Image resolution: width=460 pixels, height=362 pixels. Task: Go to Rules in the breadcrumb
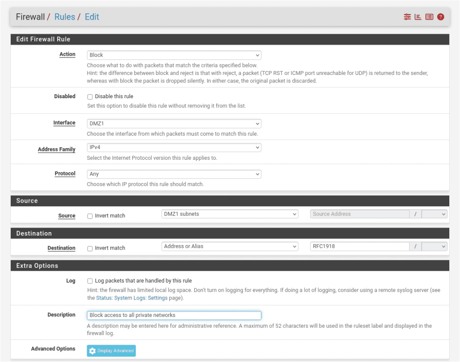(x=65, y=17)
